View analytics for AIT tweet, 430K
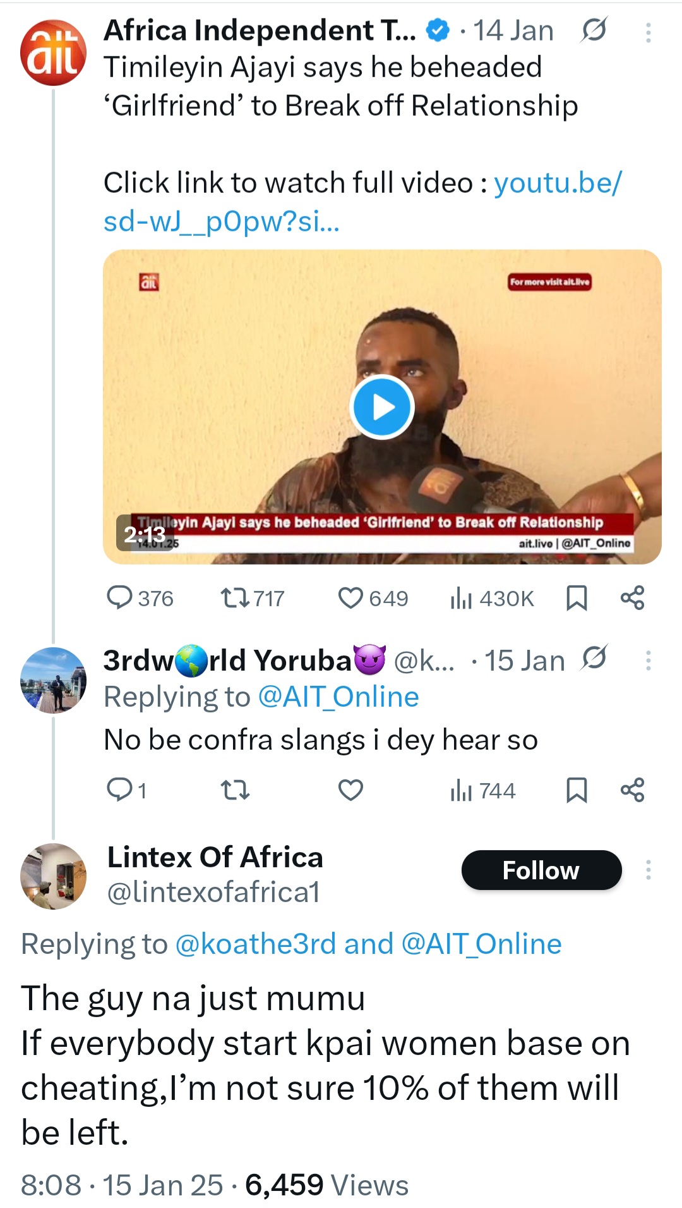Viewport: 682px width, 1208px height. pyautogui.click(x=491, y=597)
